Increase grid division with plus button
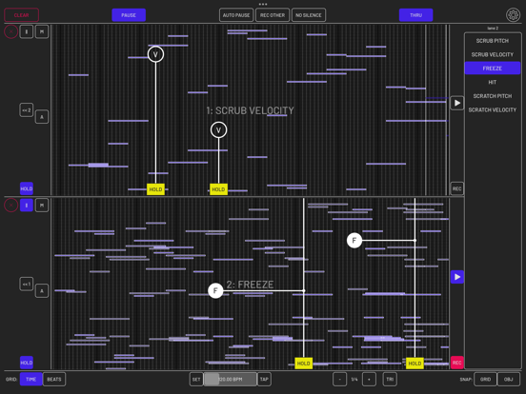This screenshot has height=394, width=526. tap(369, 380)
